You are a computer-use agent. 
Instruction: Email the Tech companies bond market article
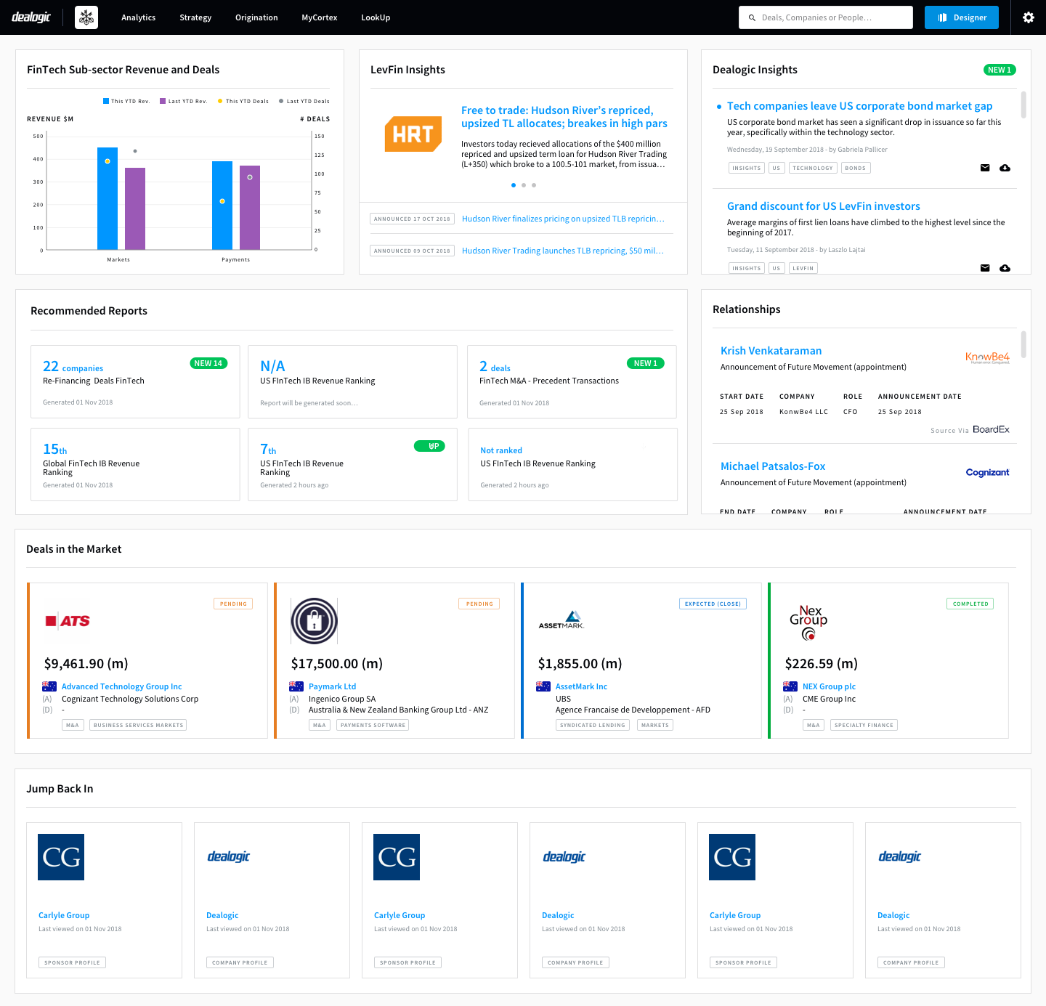click(985, 168)
